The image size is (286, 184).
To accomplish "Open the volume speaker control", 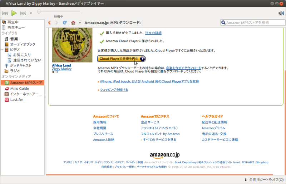I will pyautogui.click(x=281, y=13).
